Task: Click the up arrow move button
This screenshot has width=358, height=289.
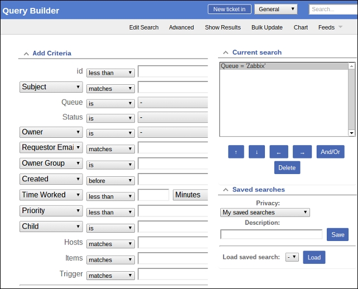Action: (236, 152)
